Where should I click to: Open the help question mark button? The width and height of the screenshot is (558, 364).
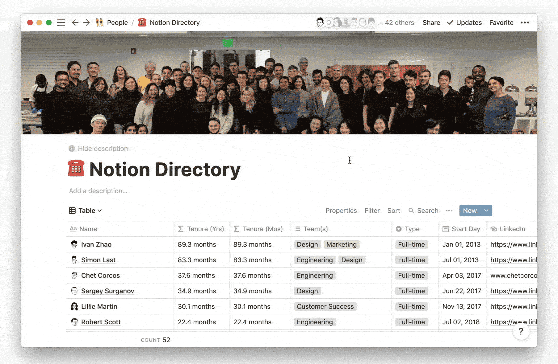[521, 331]
